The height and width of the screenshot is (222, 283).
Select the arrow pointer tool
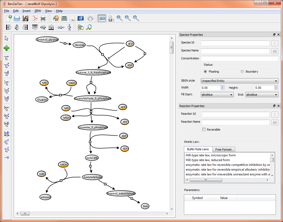(7, 39)
